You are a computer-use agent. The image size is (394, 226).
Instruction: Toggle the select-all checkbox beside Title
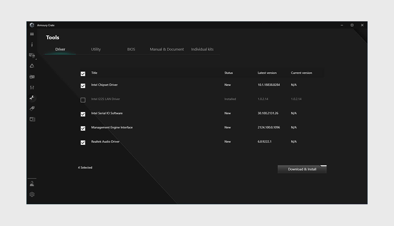(83, 74)
